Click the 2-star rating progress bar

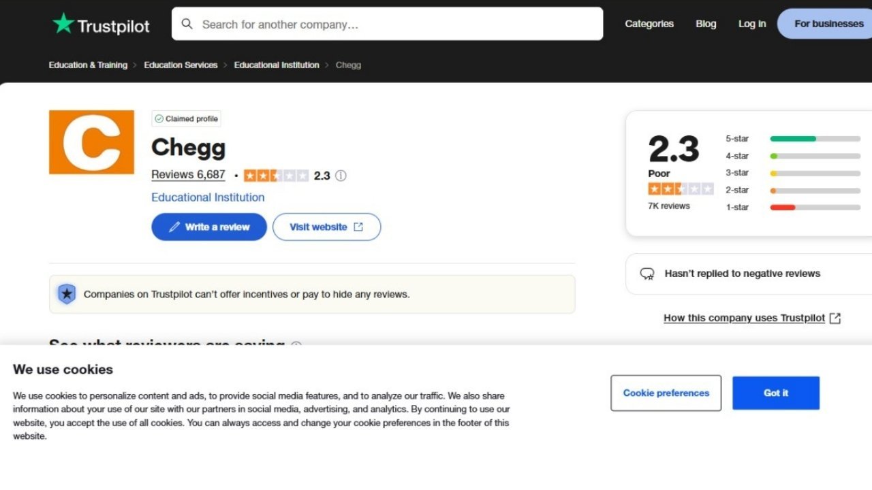click(x=814, y=190)
